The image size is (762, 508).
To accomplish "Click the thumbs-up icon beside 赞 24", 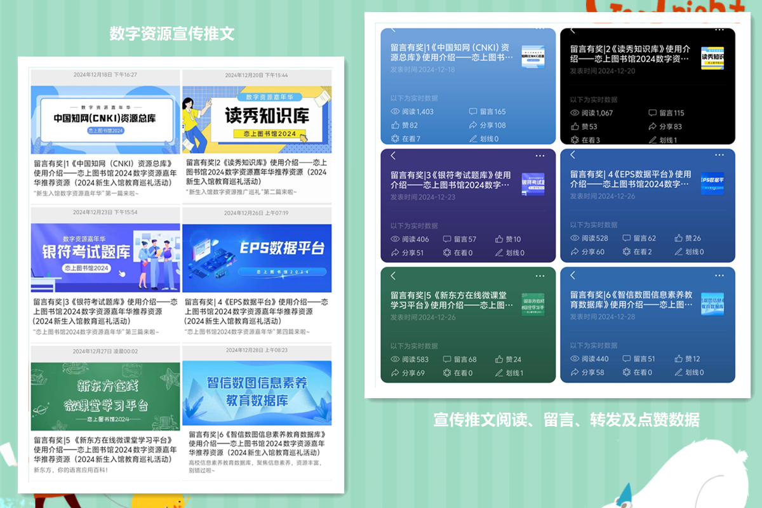I will (x=499, y=359).
